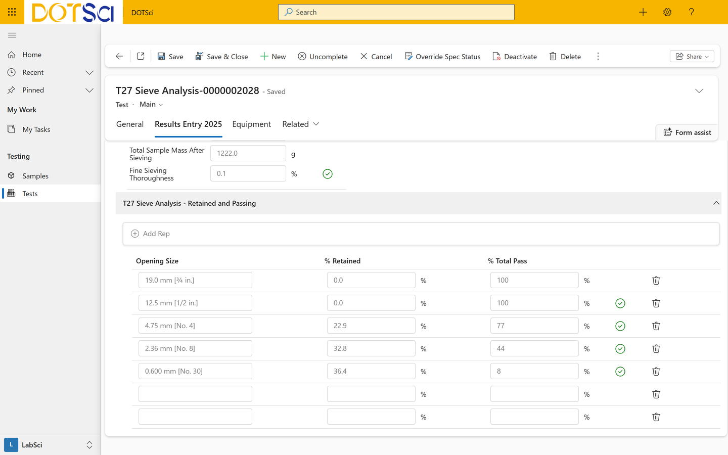The width and height of the screenshot is (728, 455).
Task: Click the Uncomplete command
Action: pos(323,56)
